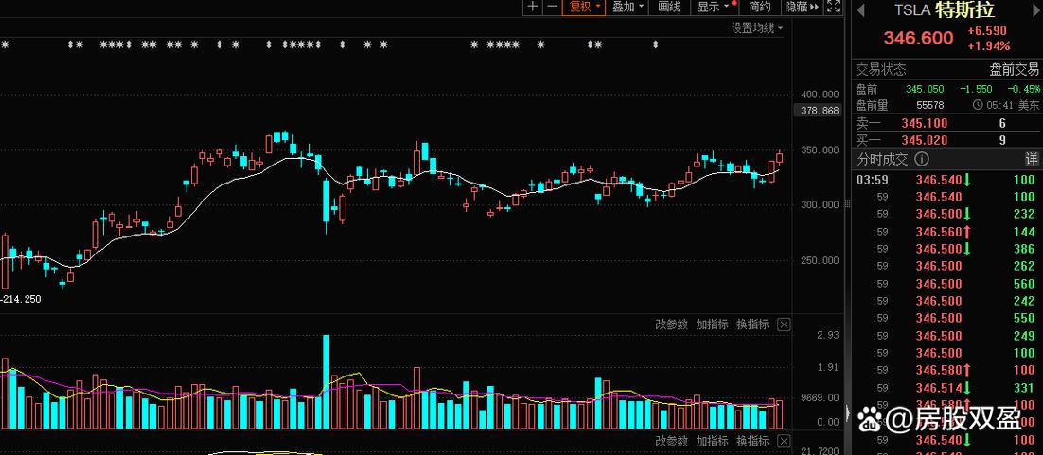Open 叠加 overlay dropdown

click(628, 7)
